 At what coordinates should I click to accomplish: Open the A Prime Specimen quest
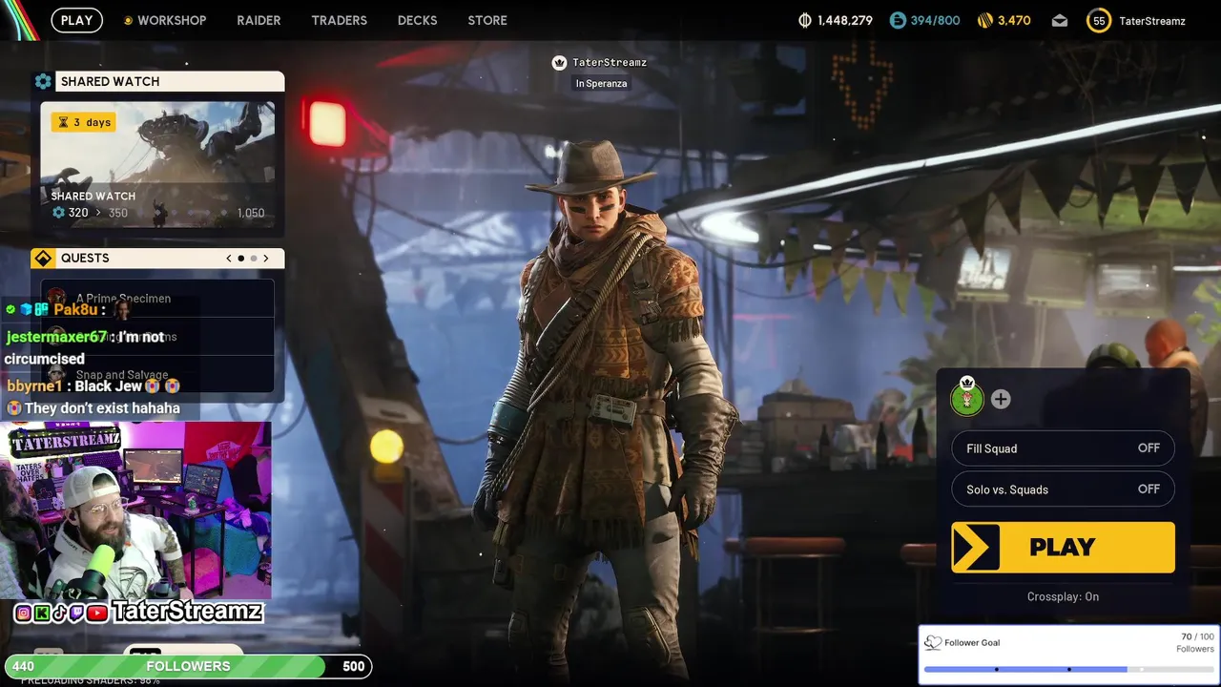point(157,298)
